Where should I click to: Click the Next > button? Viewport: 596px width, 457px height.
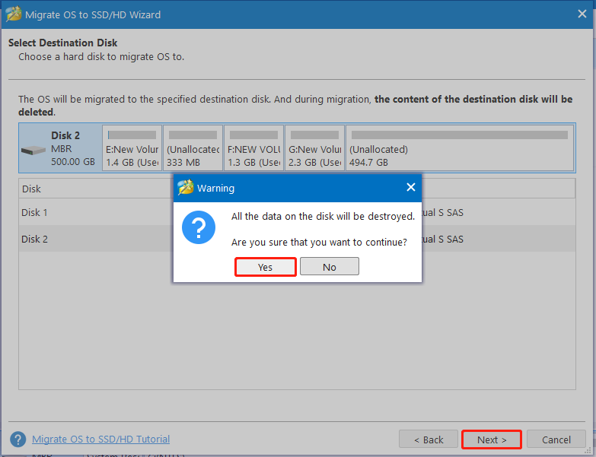(x=492, y=440)
